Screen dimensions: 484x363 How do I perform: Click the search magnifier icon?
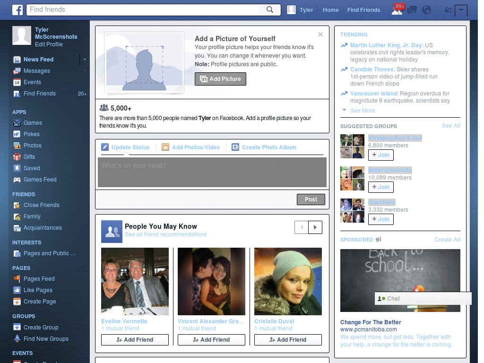(270, 9)
